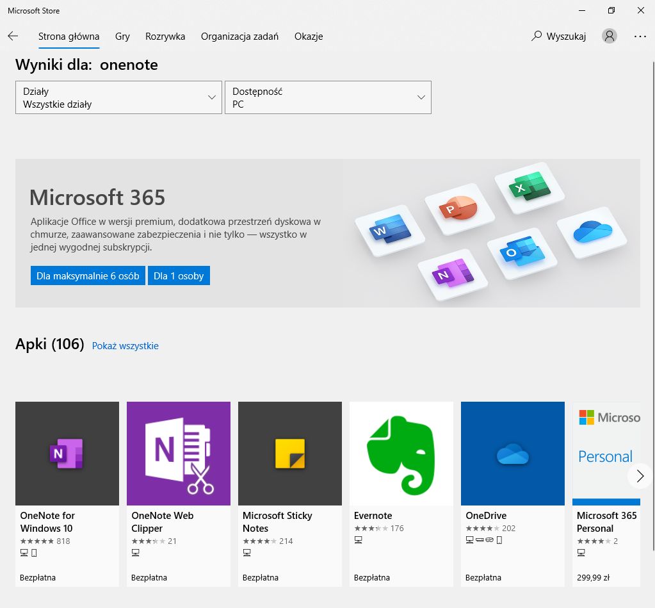This screenshot has height=608, width=655.
Task: Open the OneDrive cloud app tile
Action: [x=512, y=453]
